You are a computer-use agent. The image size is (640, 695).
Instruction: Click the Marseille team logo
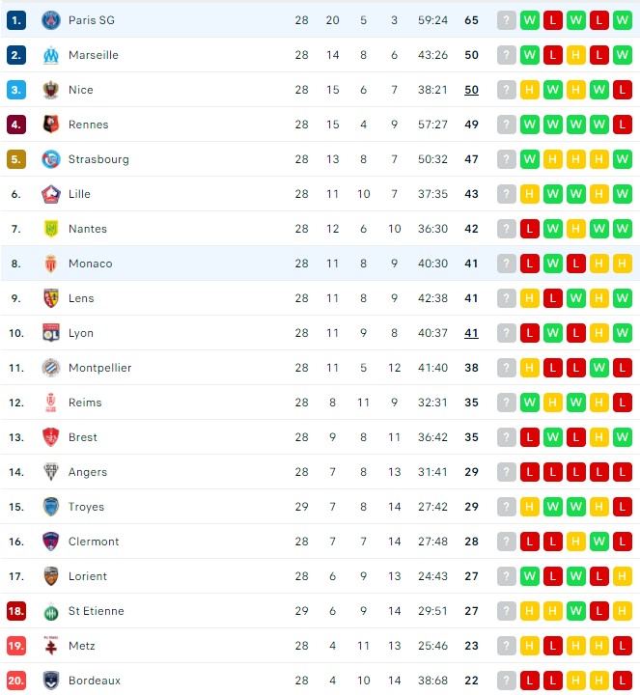point(51,55)
